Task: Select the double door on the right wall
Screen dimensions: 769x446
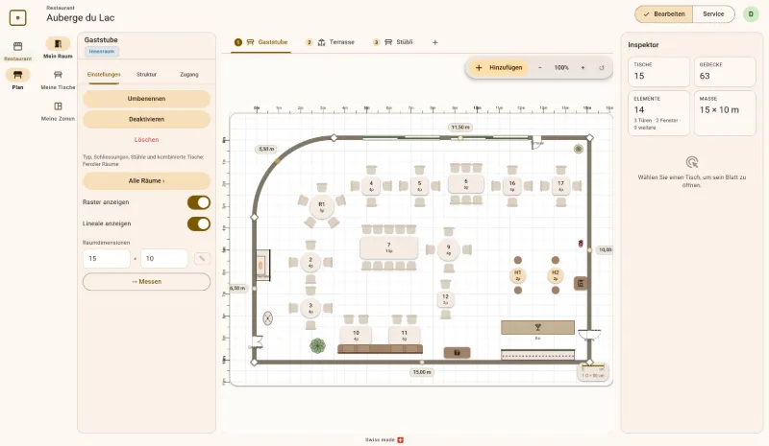Action: tap(589, 335)
